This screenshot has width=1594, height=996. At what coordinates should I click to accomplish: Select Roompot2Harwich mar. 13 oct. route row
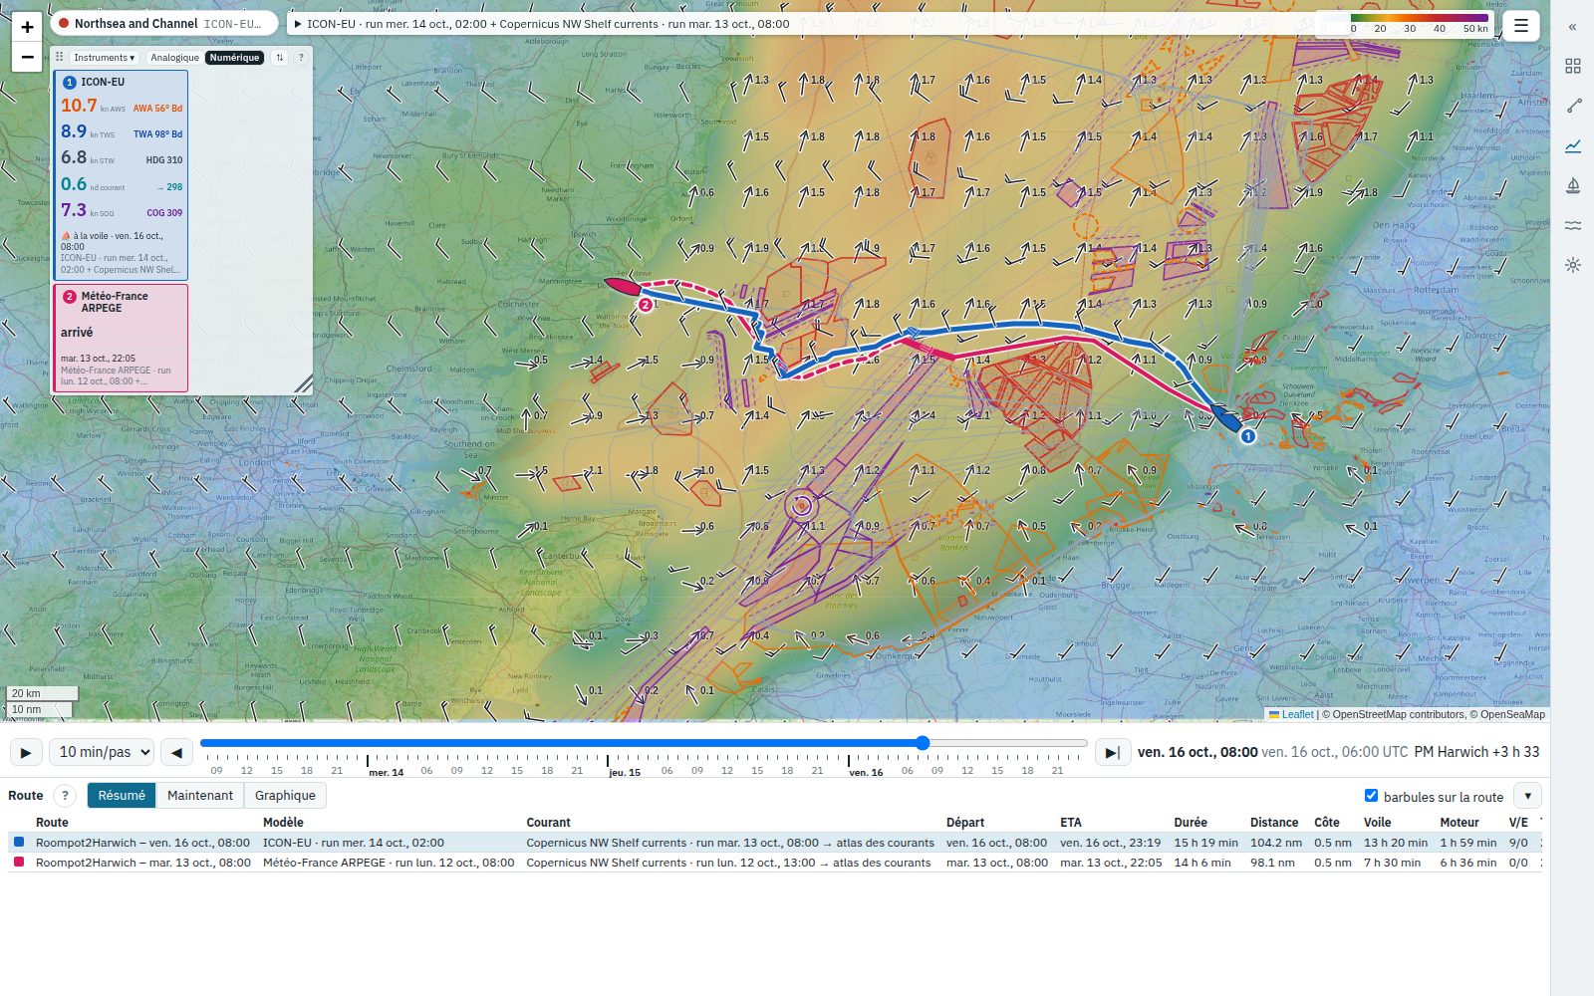click(775, 863)
